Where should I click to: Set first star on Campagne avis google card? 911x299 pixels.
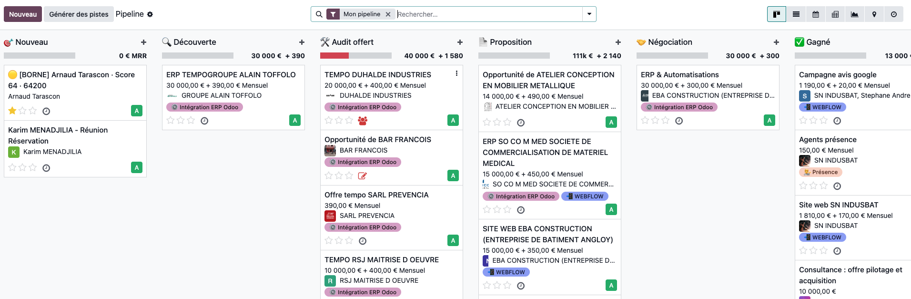[803, 120]
